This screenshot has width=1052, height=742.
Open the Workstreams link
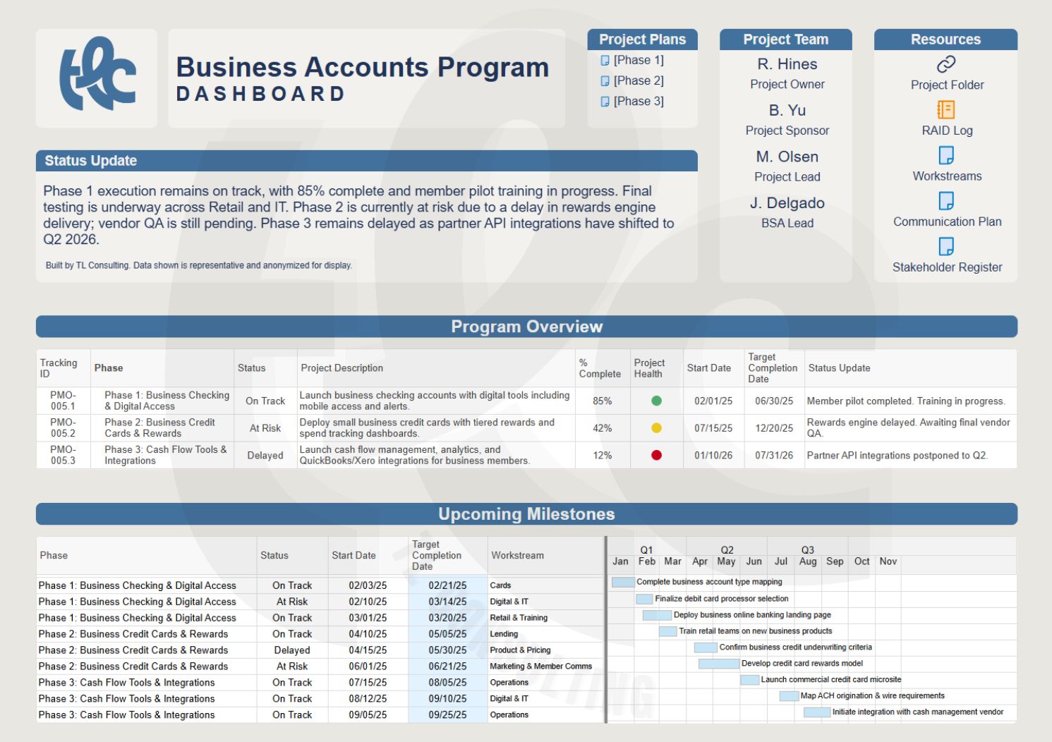pyautogui.click(x=947, y=176)
